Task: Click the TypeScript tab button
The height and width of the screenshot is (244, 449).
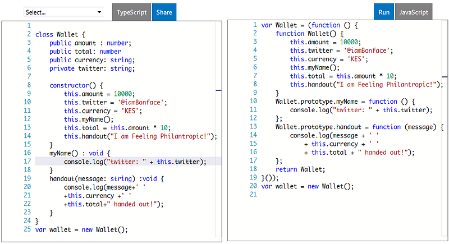Action: click(131, 12)
